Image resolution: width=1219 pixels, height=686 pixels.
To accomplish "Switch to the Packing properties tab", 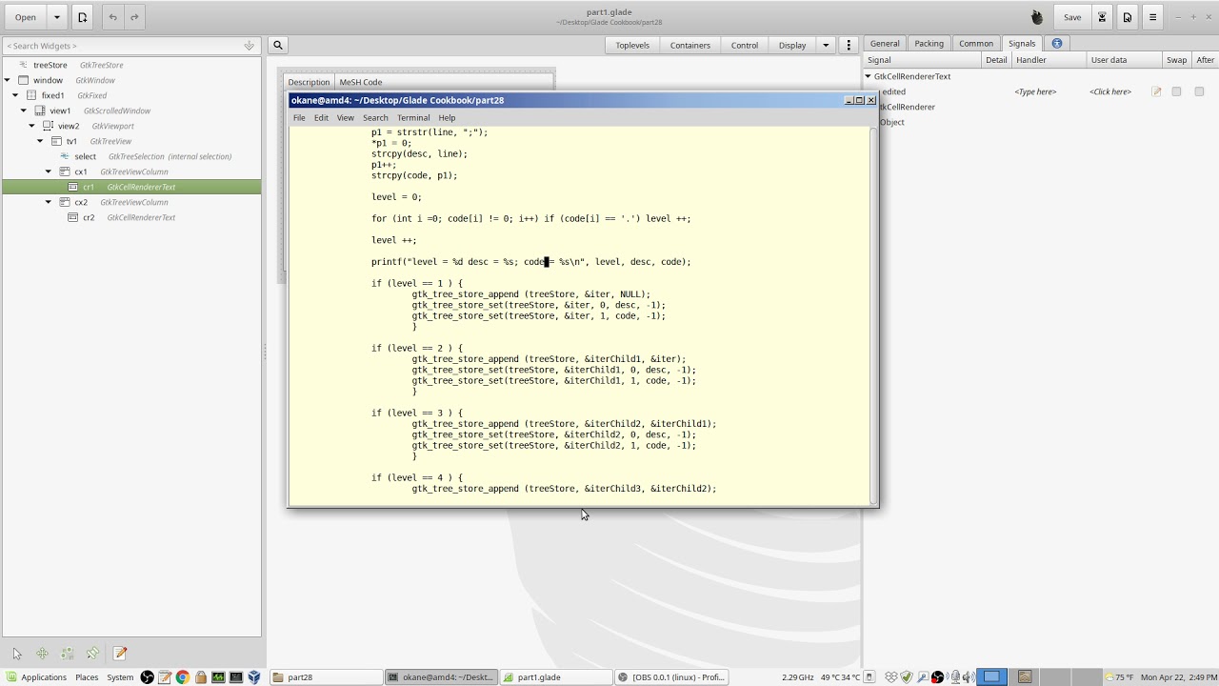I will click(x=929, y=44).
